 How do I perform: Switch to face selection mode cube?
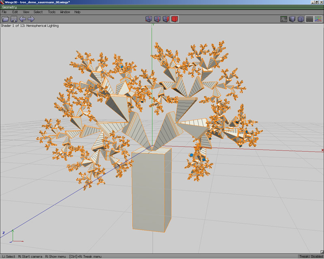tap(166, 19)
